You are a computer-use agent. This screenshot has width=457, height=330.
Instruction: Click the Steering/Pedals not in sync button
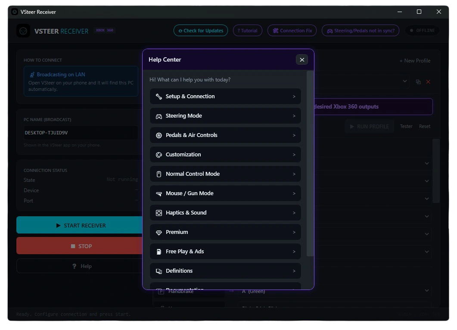coord(360,31)
